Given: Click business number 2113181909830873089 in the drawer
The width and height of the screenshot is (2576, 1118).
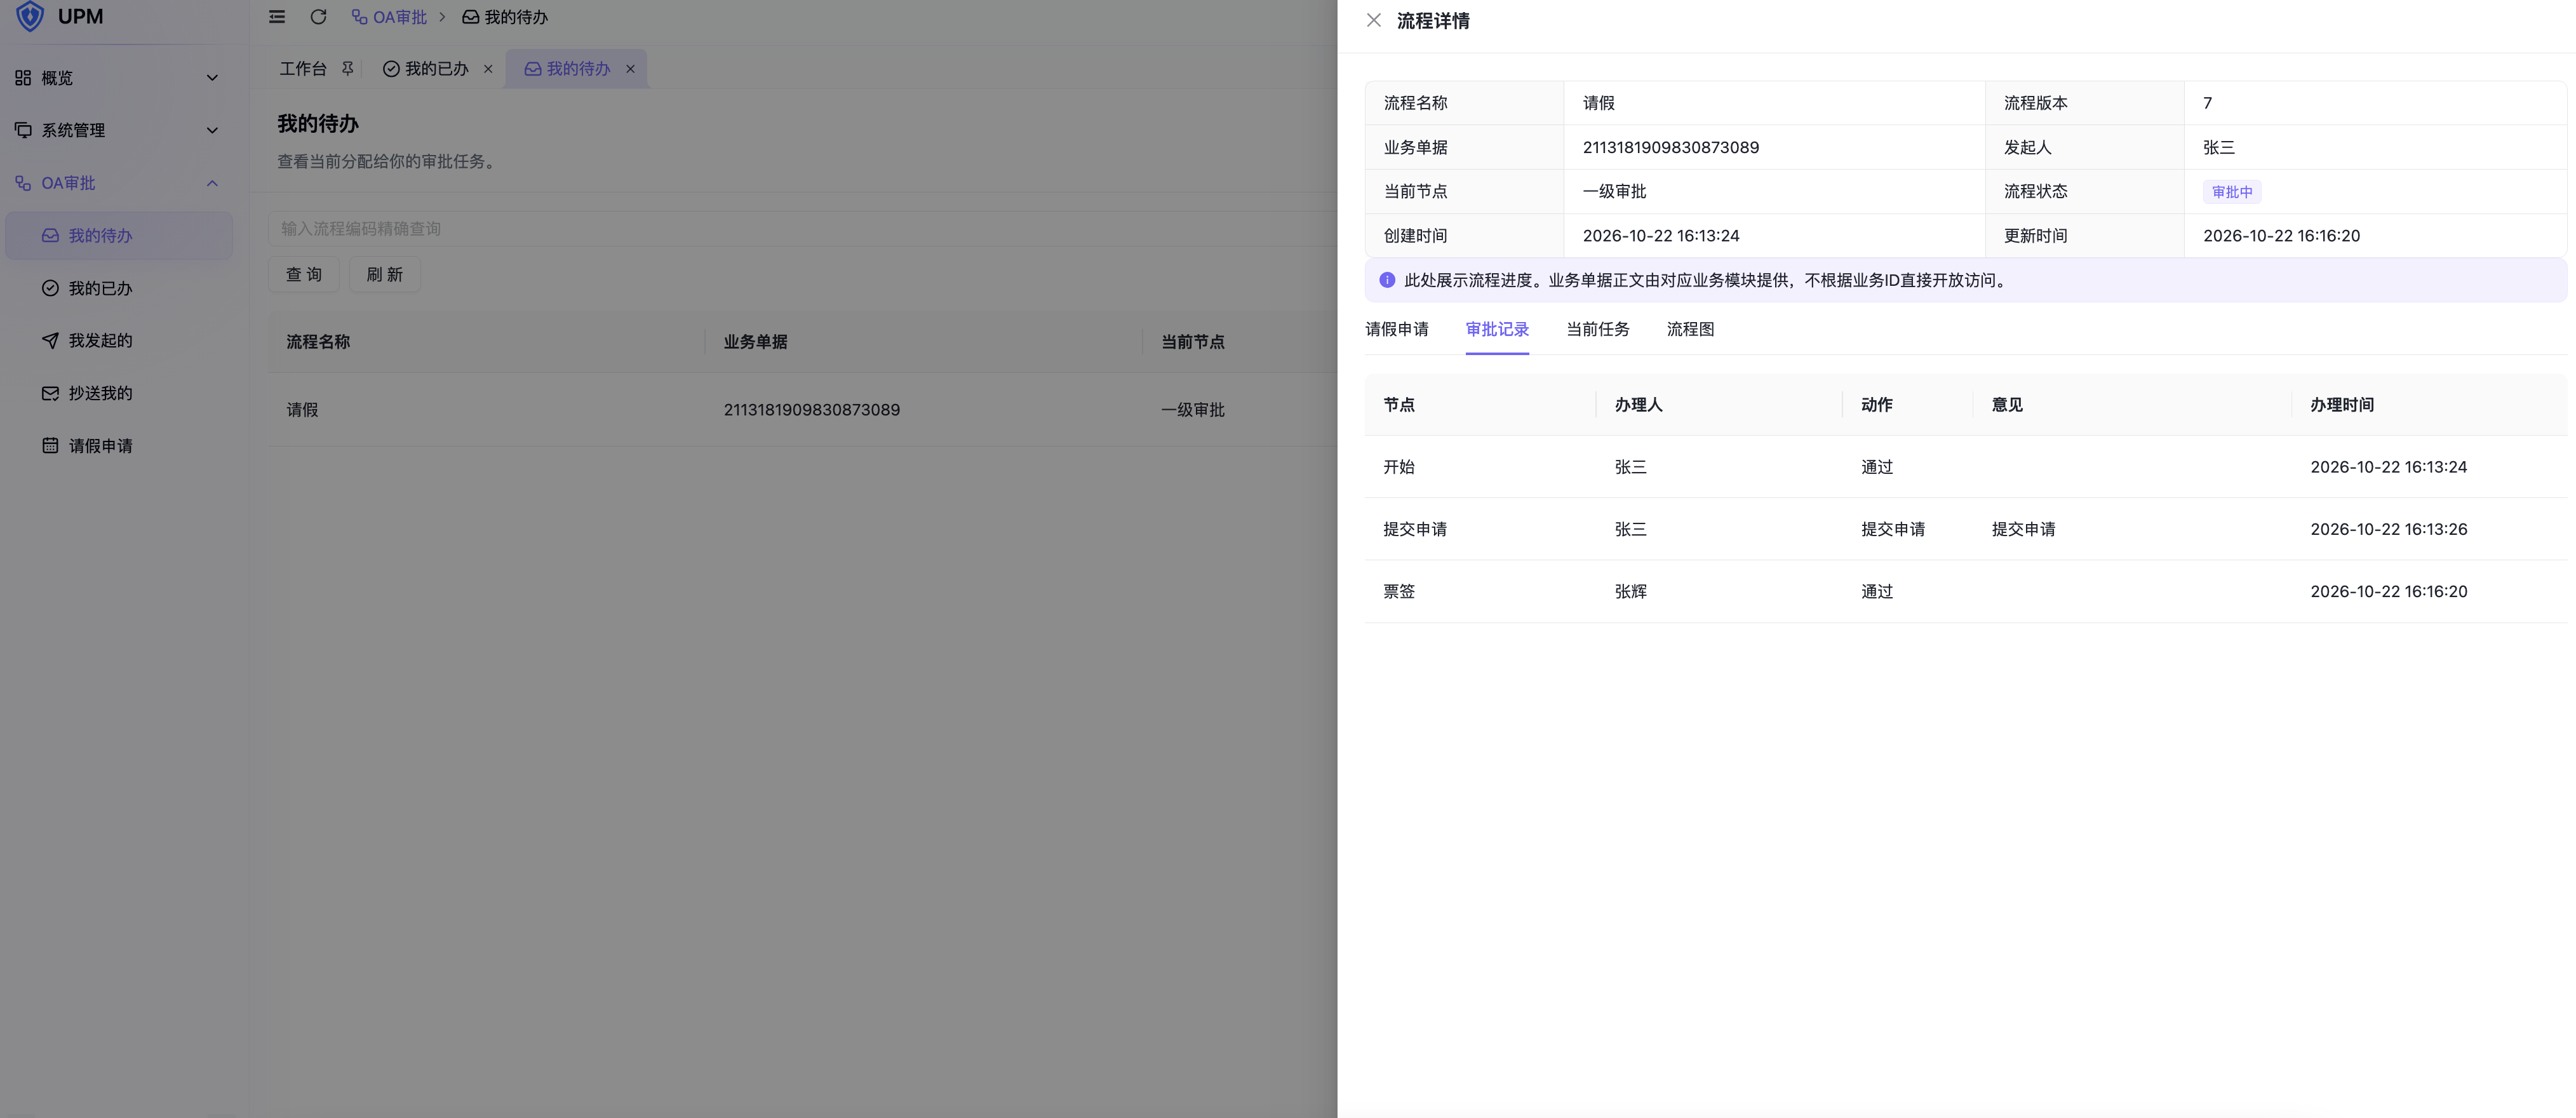Looking at the screenshot, I should pos(1671,147).
